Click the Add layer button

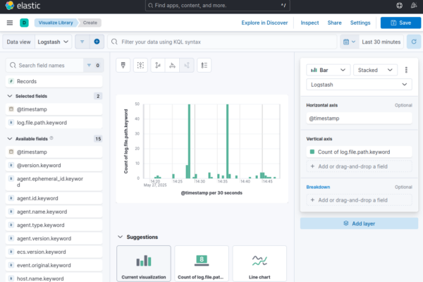coord(359,223)
